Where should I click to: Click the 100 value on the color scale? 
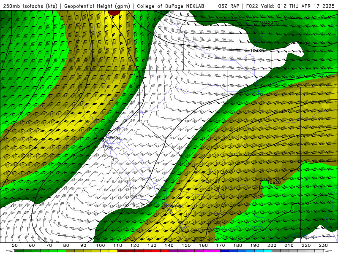click(101, 245)
